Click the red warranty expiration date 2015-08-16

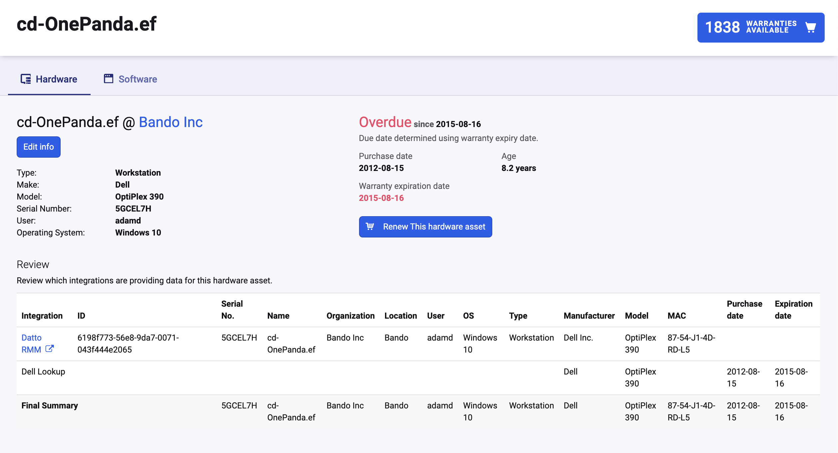381,198
